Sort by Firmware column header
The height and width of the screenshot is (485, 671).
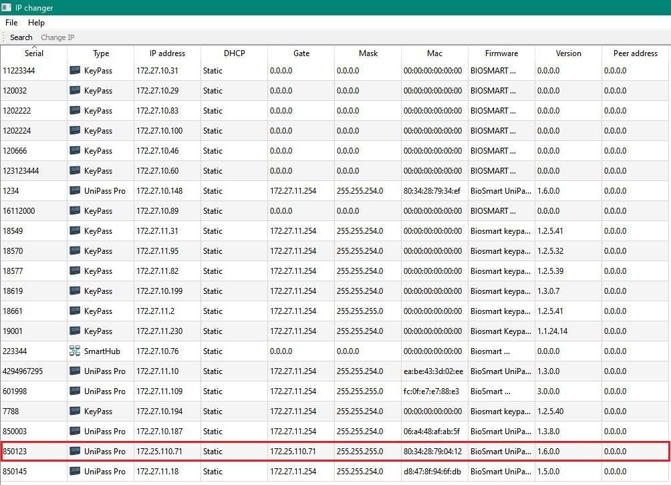click(x=501, y=53)
